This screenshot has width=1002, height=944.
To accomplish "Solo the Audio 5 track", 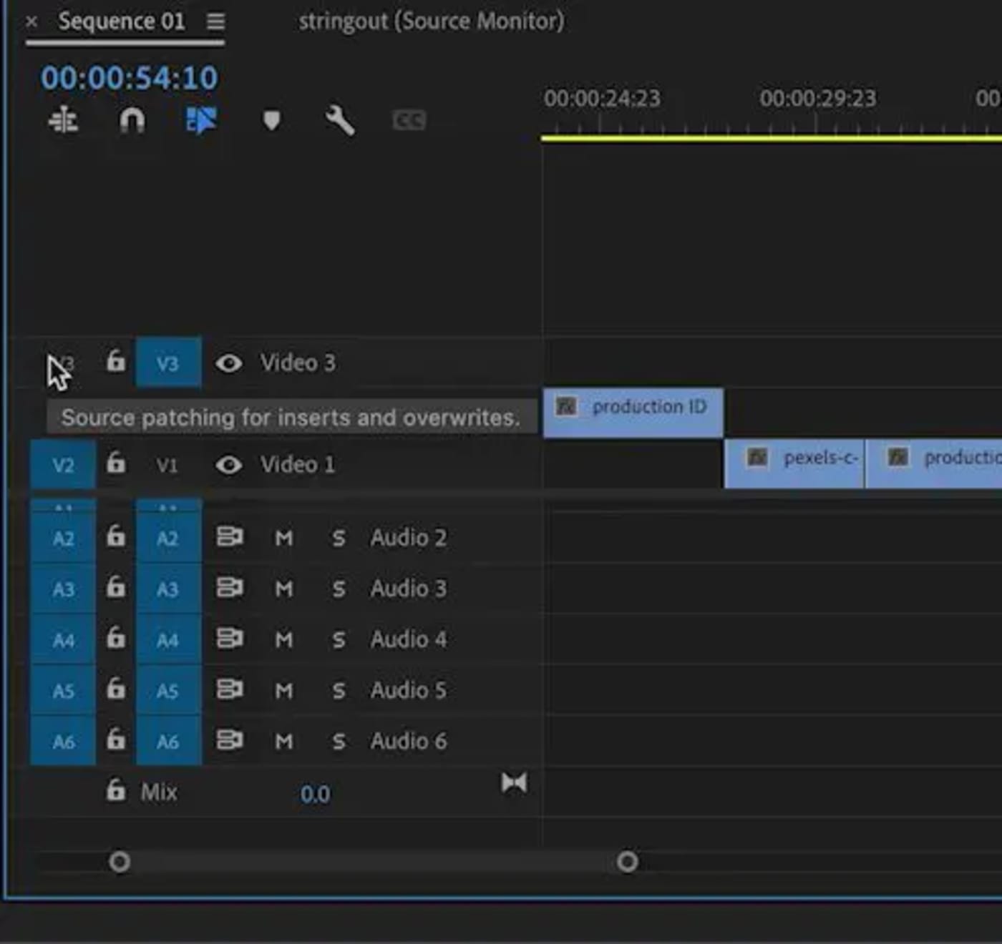I will click(338, 690).
